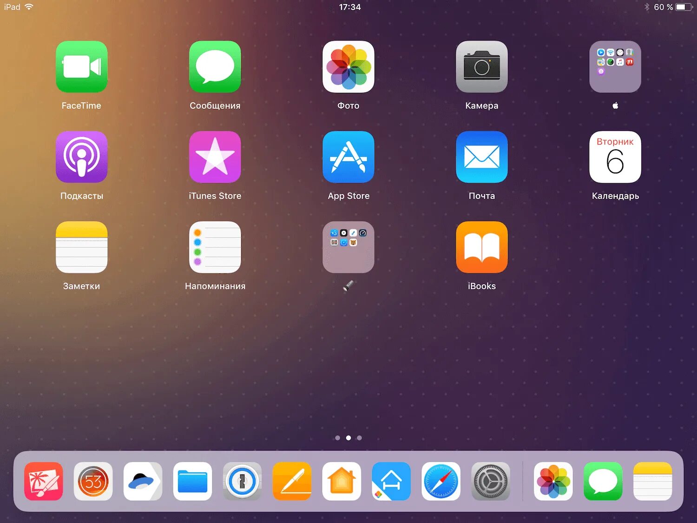Launch the iBooks app
The width and height of the screenshot is (697, 523).
(482, 247)
